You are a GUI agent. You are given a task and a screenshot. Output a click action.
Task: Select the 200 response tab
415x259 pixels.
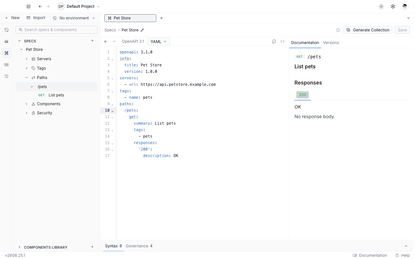point(302,95)
